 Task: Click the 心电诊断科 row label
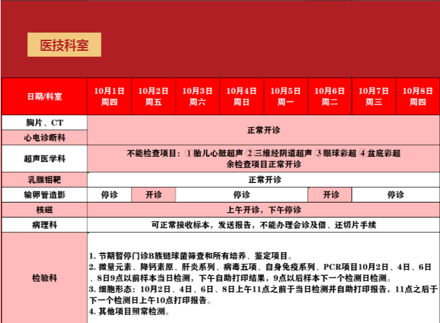(x=44, y=137)
